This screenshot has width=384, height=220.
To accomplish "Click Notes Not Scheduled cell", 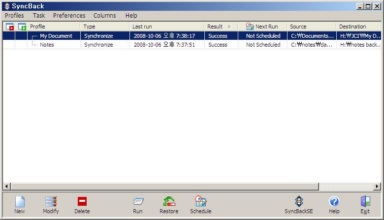I will pyautogui.click(x=263, y=45).
